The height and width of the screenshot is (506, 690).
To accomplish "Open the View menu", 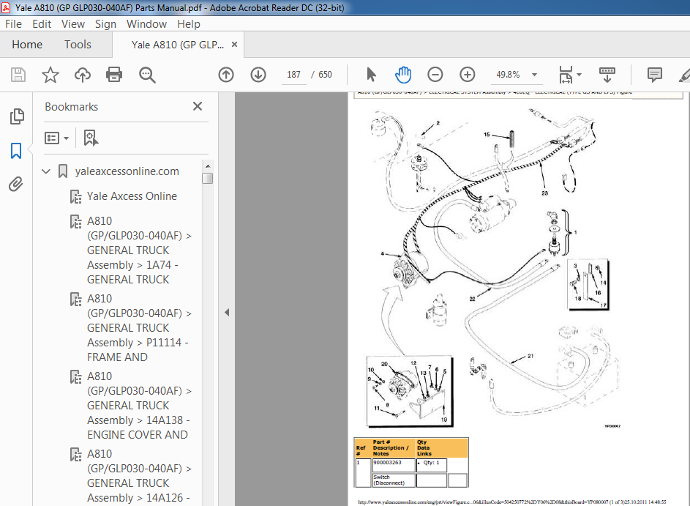I will (x=73, y=23).
